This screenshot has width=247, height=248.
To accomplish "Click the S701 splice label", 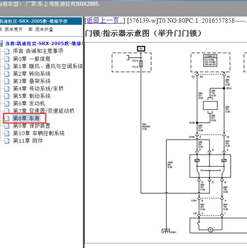I will [229, 88].
